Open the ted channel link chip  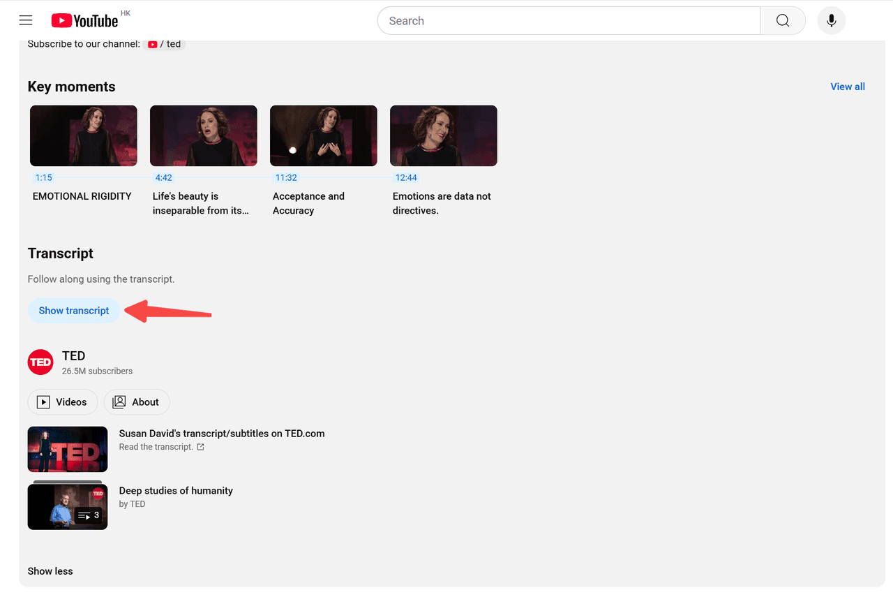165,44
